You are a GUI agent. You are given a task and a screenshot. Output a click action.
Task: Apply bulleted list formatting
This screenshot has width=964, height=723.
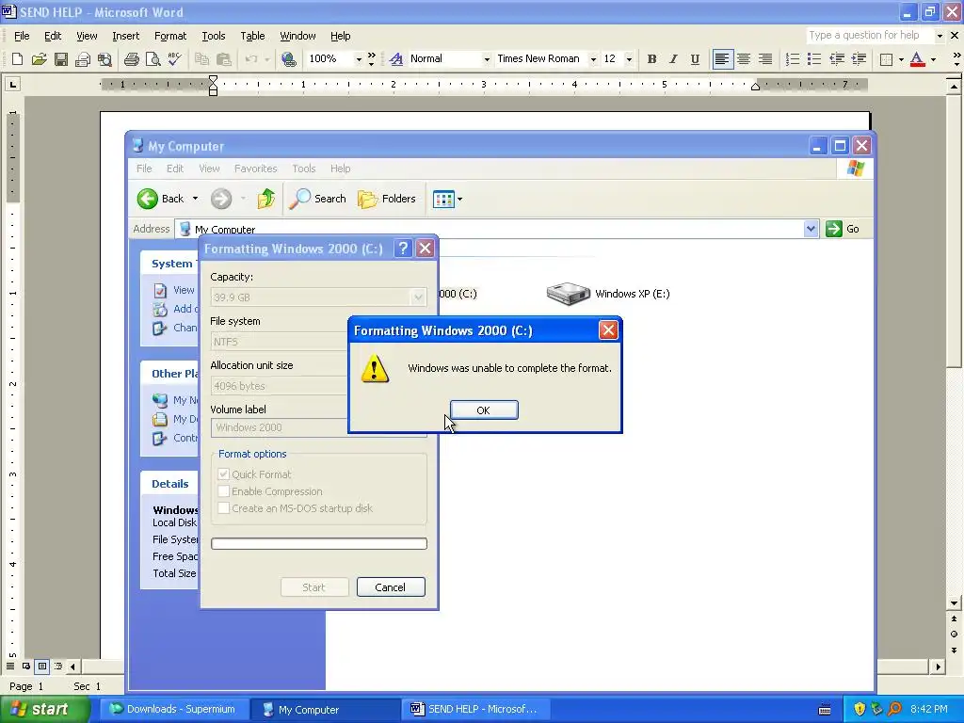click(x=814, y=59)
